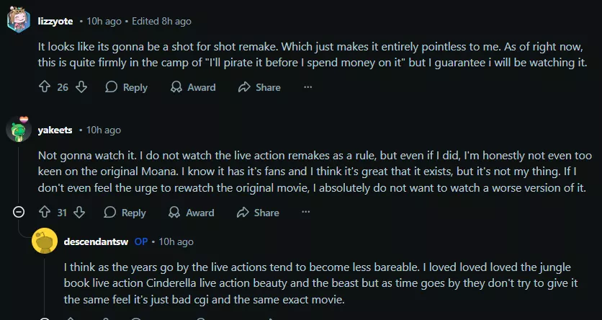The height and width of the screenshot is (320, 602).
Task: Share lizzyote's comment
Action: (x=259, y=87)
